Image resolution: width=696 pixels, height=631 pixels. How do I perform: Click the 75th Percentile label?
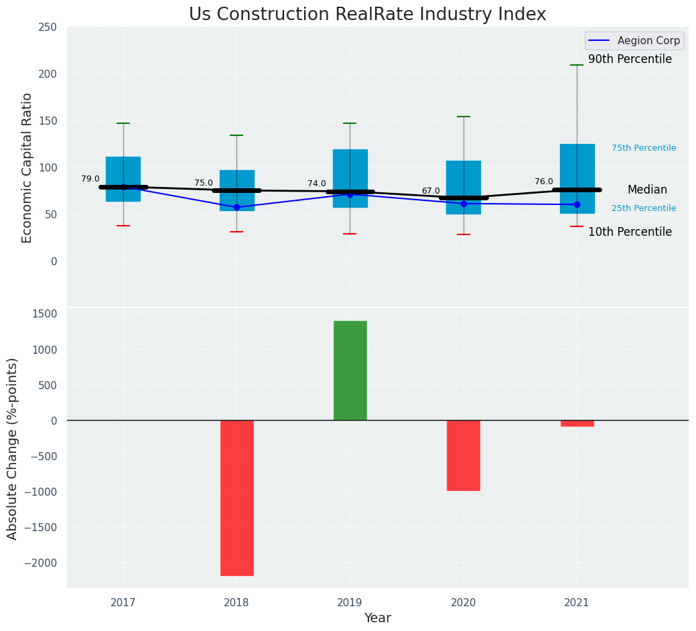643,148
